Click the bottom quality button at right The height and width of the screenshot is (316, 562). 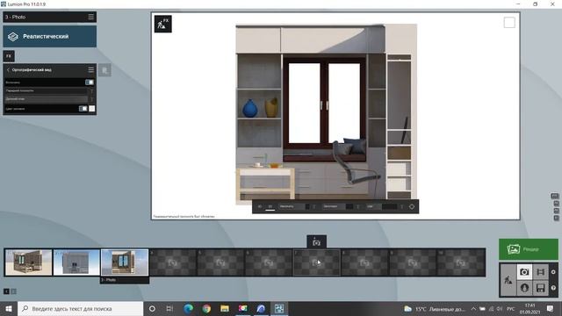tap(556, 218)
